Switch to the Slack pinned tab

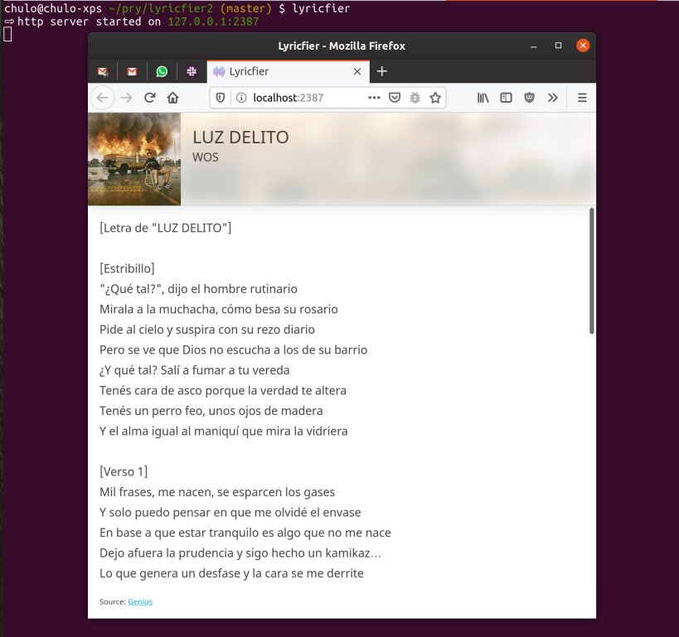192,71
